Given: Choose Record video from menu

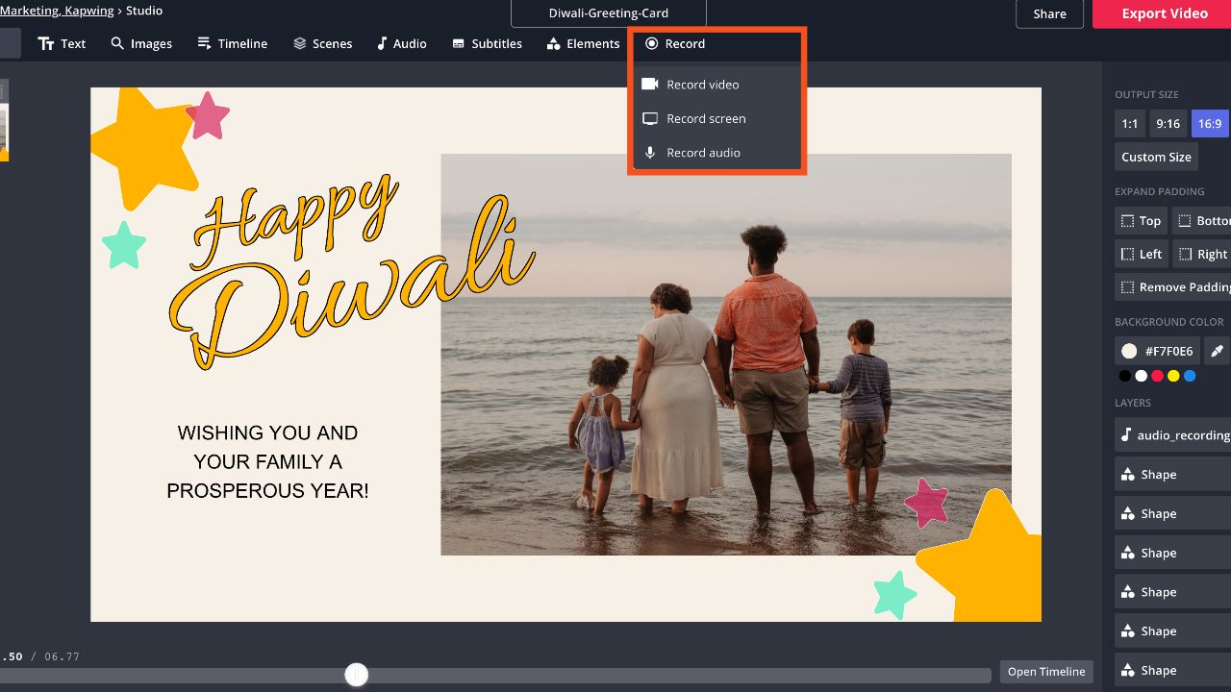Looking at the screenshot, I should coord(703,85).
